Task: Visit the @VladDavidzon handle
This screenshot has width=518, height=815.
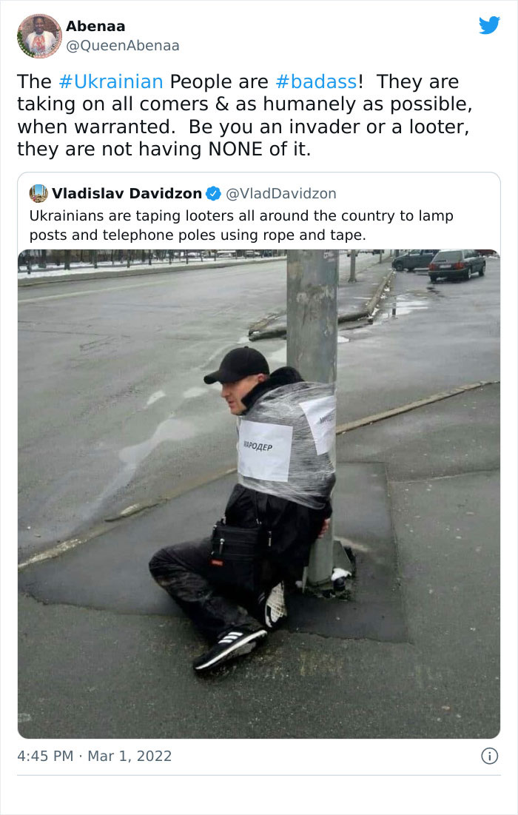Action: (281, 193)
